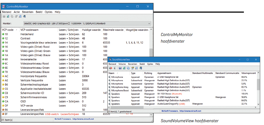
Task: Click the Exit icon in ControlMyMonitor toolbar
Action: (x=24, y=16)
